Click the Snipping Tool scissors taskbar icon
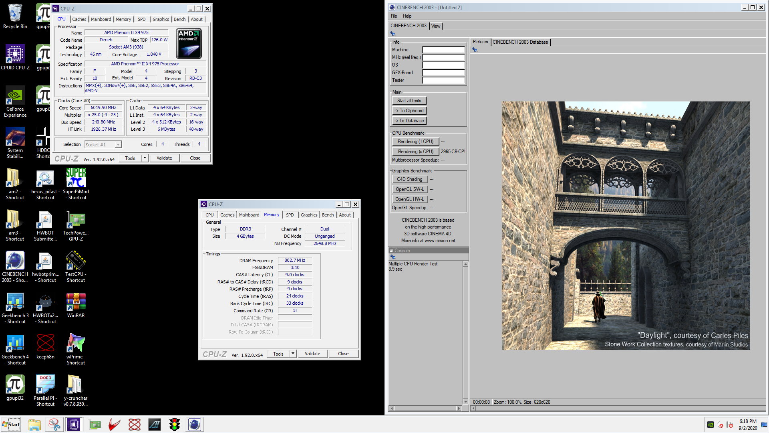The width and height of the screenshot is (769, 433). tap(54, 424)
